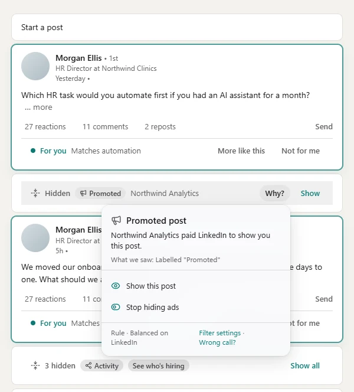
Task: Click Show on hidden promoted row
Action: point(310,193)
